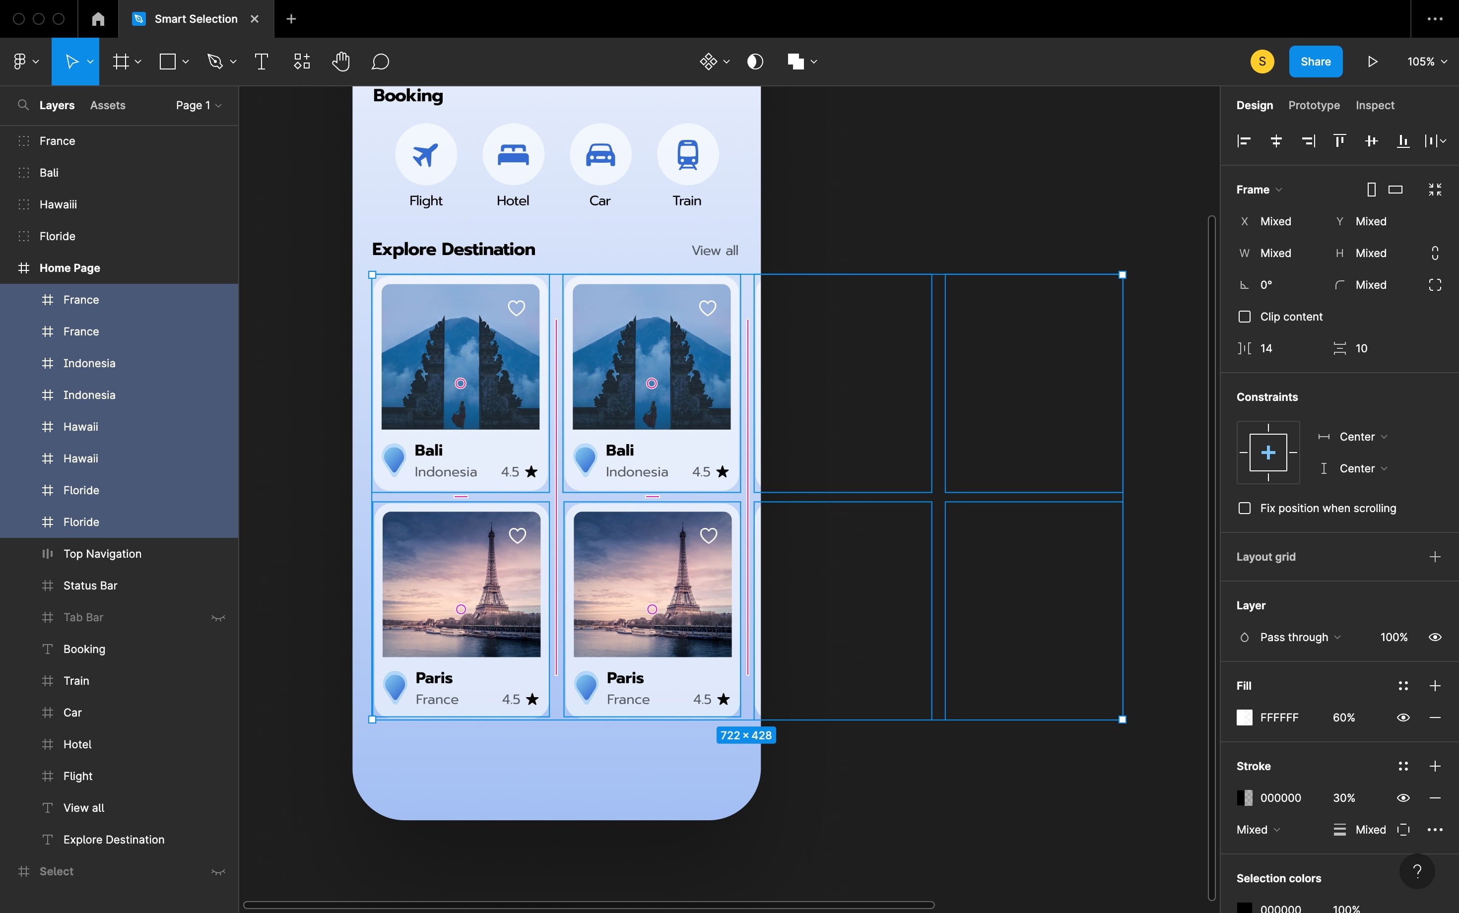
Task: Click the Inspect tab
Action: pos(1374,105)
